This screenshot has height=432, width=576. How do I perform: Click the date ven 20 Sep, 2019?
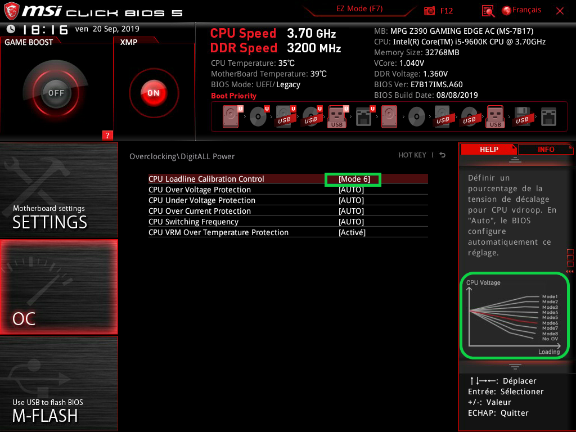pos(107,29)
